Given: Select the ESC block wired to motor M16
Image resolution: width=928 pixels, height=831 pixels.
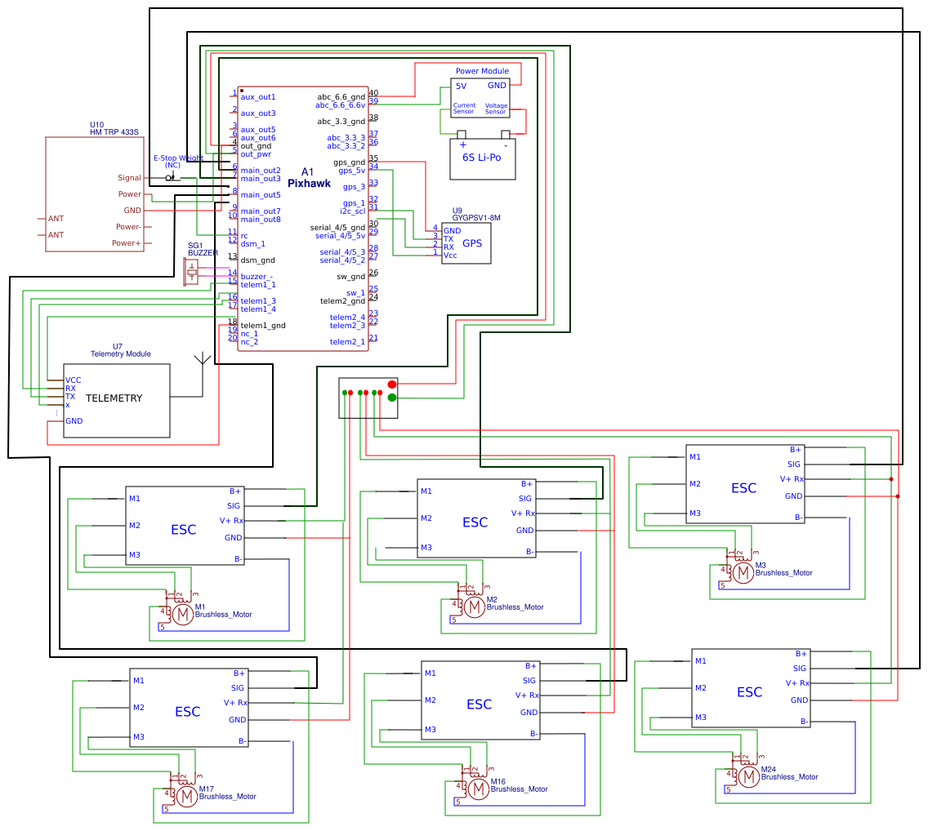Looking at the screenshot, I should click(480, 700).
